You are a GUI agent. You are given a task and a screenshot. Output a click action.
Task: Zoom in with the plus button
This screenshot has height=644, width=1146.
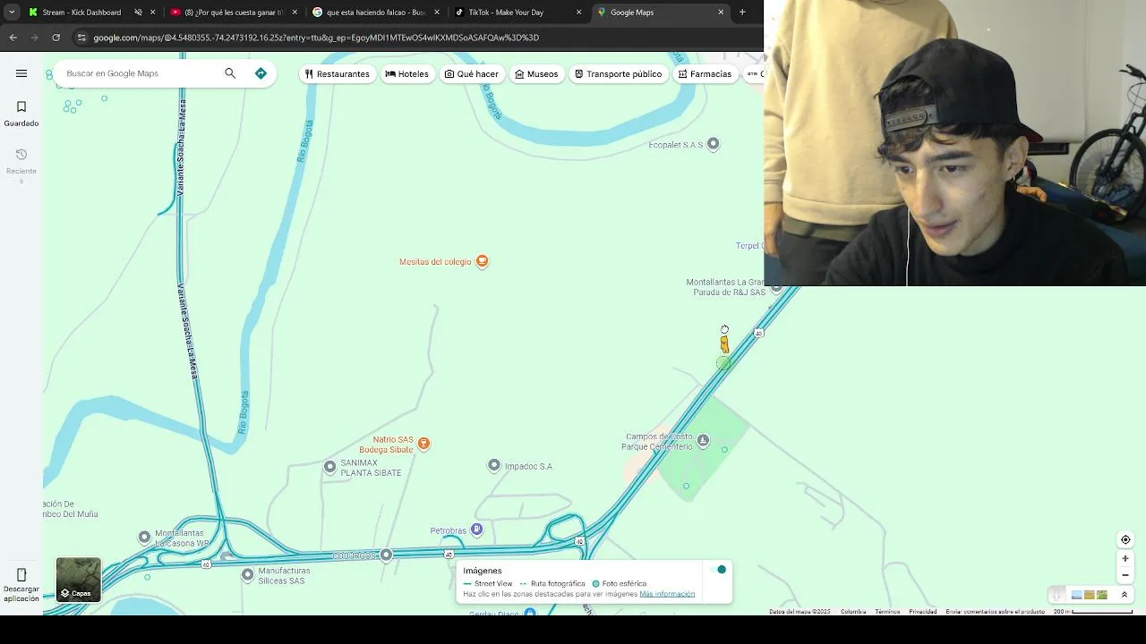tap(1125, 558)
